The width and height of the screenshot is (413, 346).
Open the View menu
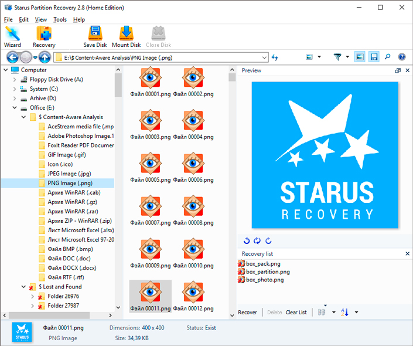click(x=41, y=19)
